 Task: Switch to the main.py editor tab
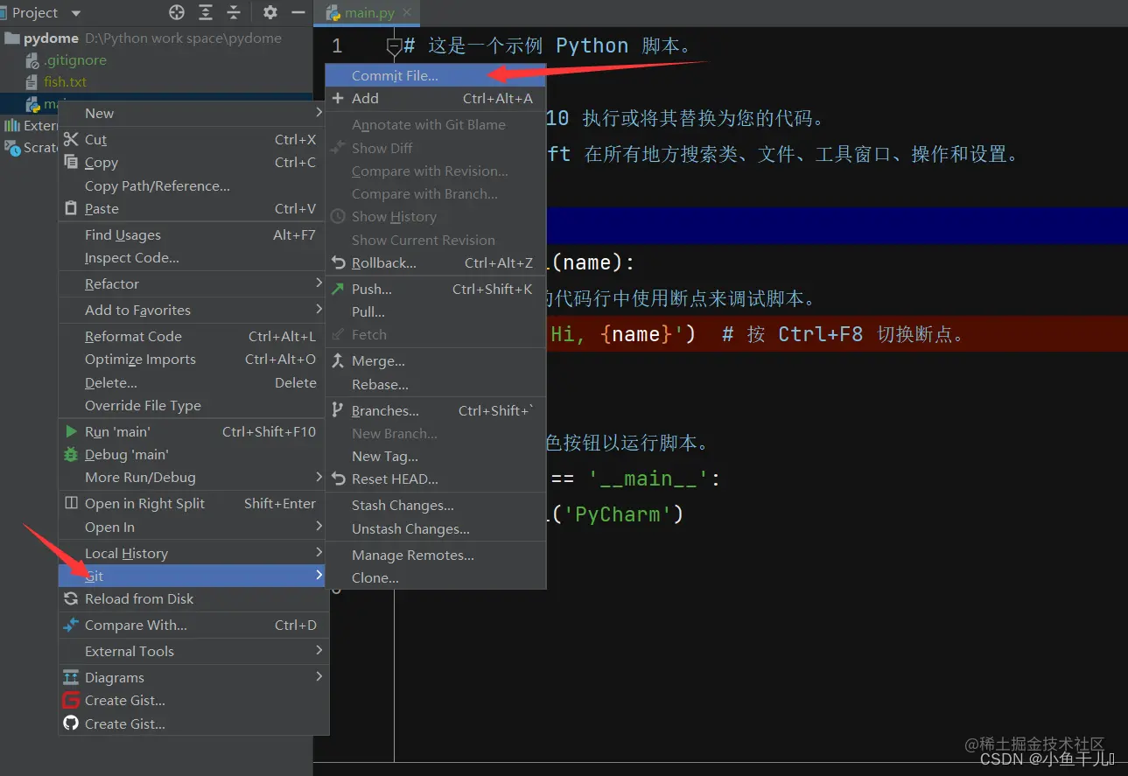point(367,13)
